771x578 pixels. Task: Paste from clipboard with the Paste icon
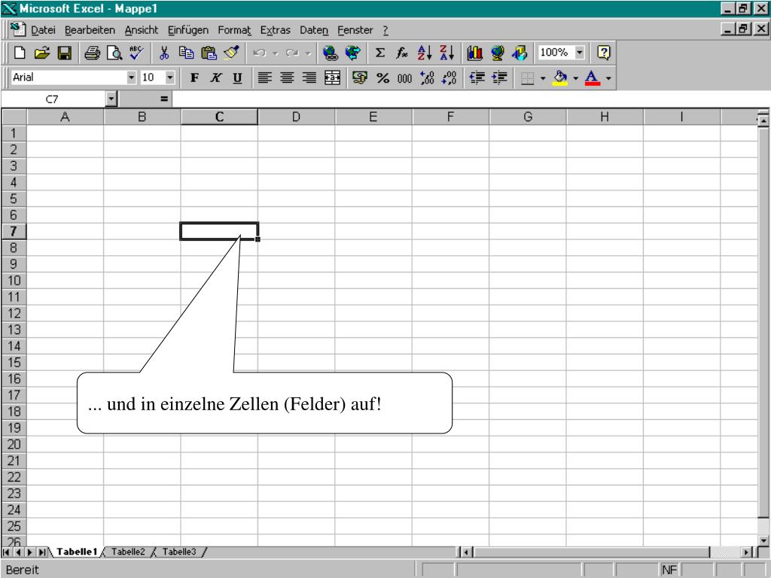pyautogui.click(x=209, y=53)
